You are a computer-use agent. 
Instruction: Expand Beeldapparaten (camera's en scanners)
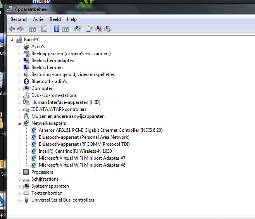click(19, 54)
